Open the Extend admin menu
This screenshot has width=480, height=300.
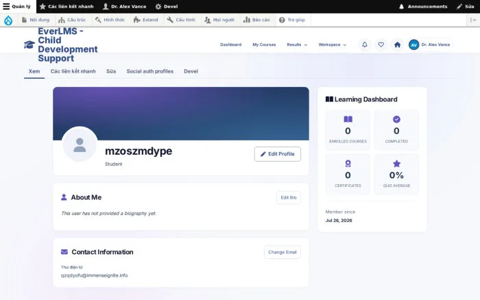coord(146,20)
